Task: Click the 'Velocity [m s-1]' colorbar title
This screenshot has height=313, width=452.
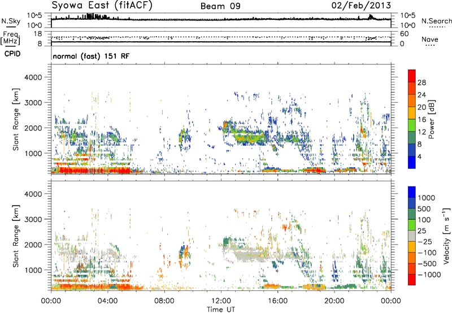Action: pyautogui.click(x=446, y=236)
